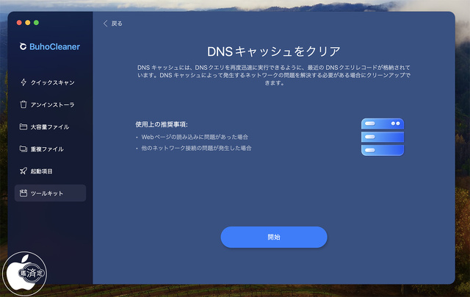This screenshot has height=297, width=470.
Task: Click the BuhoCleaner logo icon
Action: tap(23, 46)
